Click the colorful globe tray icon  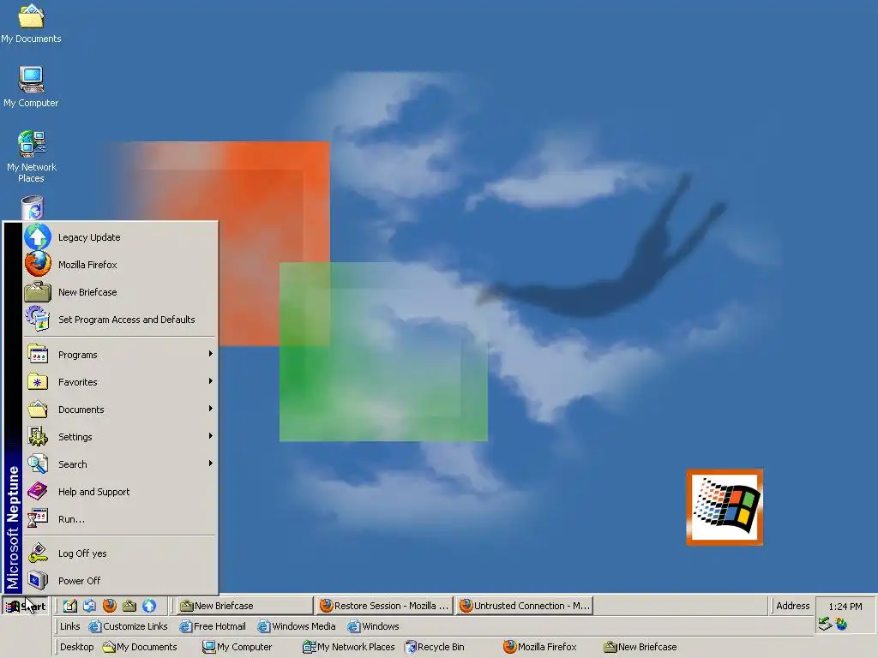pyautogui.click(x=841, y=624)
